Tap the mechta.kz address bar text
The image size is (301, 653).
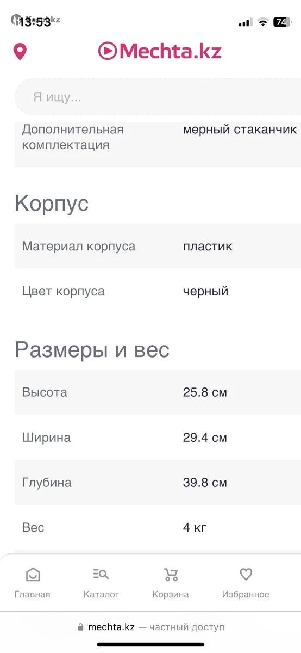click(111, 627)
